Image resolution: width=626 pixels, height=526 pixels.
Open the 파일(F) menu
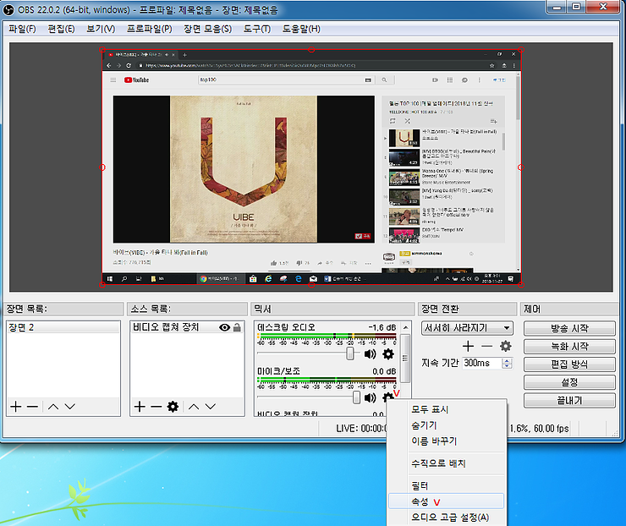(x=22, y=29)
